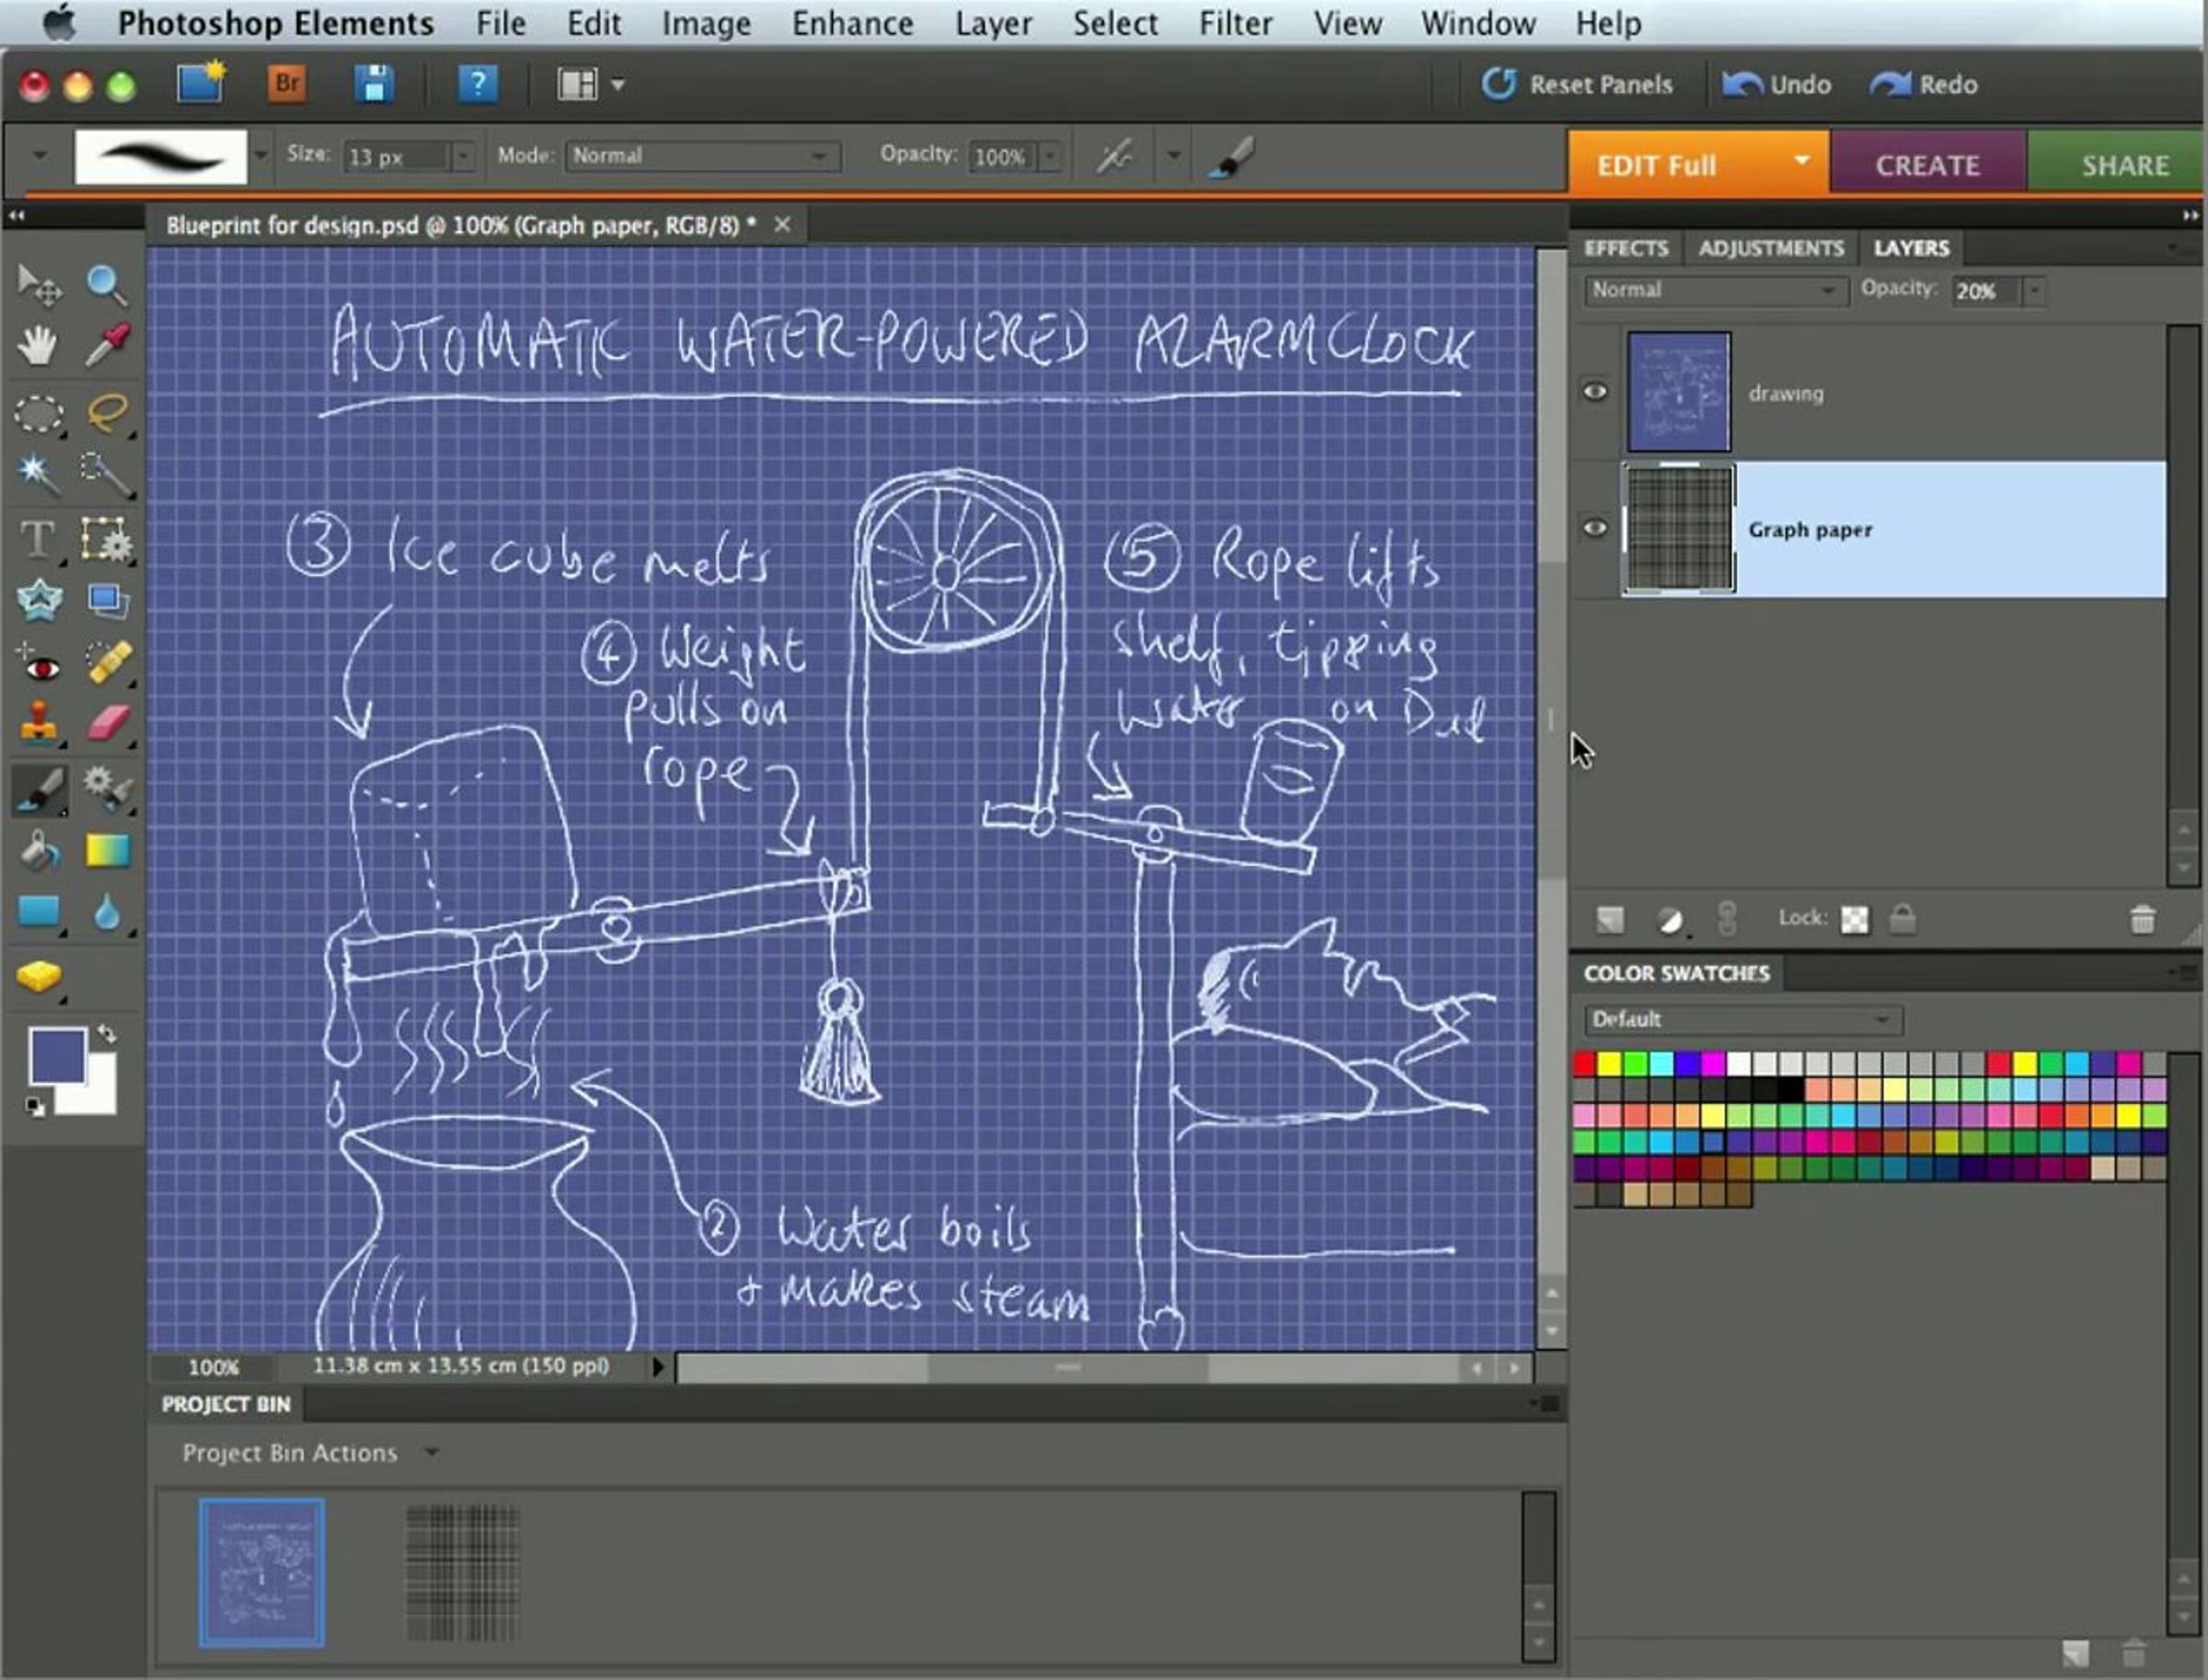Viewport: 2208px width, 1680px height.
Task: Click the Reset Panels button
Action: pyautogui.click(x=1577, y=85)
